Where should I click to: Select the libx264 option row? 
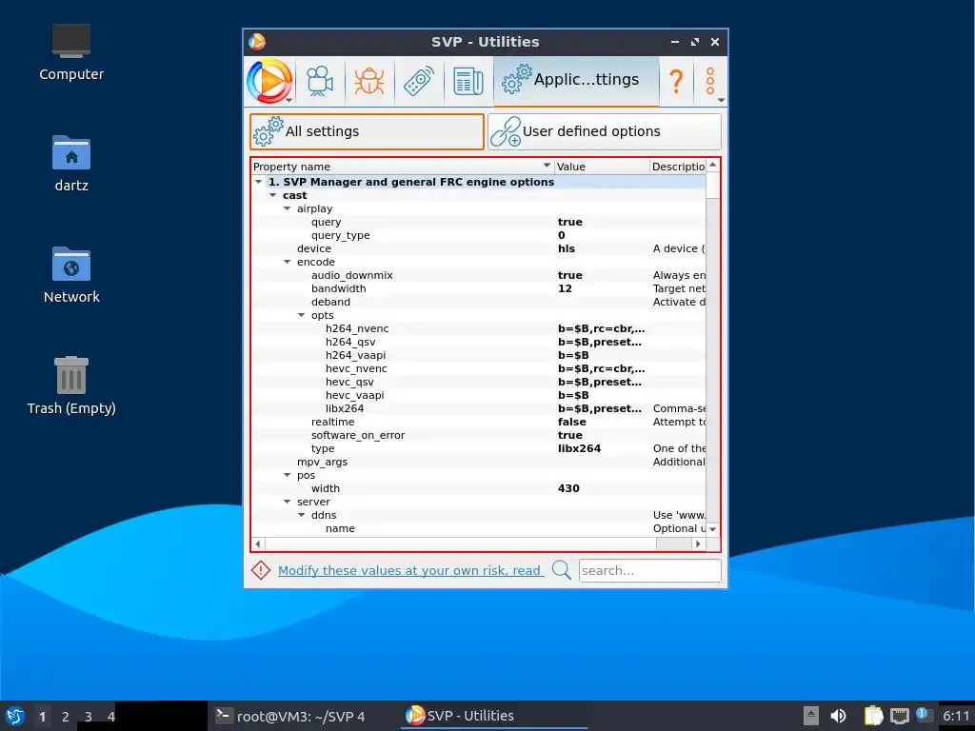pos(478,408)
